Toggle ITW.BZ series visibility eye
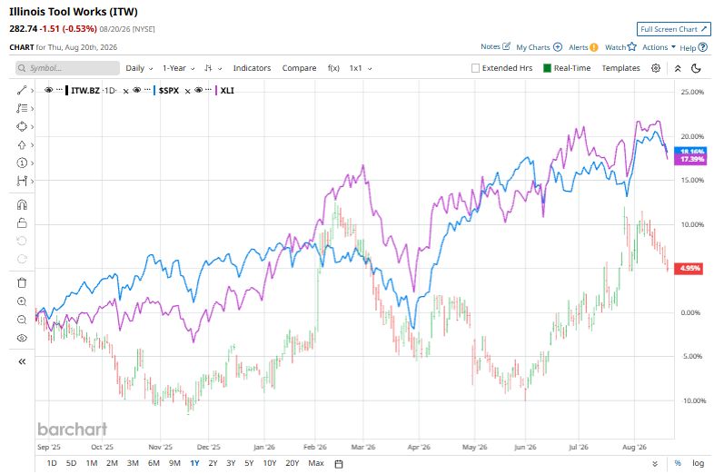Image resolution: width=714 pixels, height=474 pixels. point(49,90)
